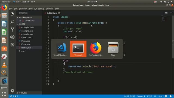
Task: Click the editor minimap preview
Action: coord(165,18)
